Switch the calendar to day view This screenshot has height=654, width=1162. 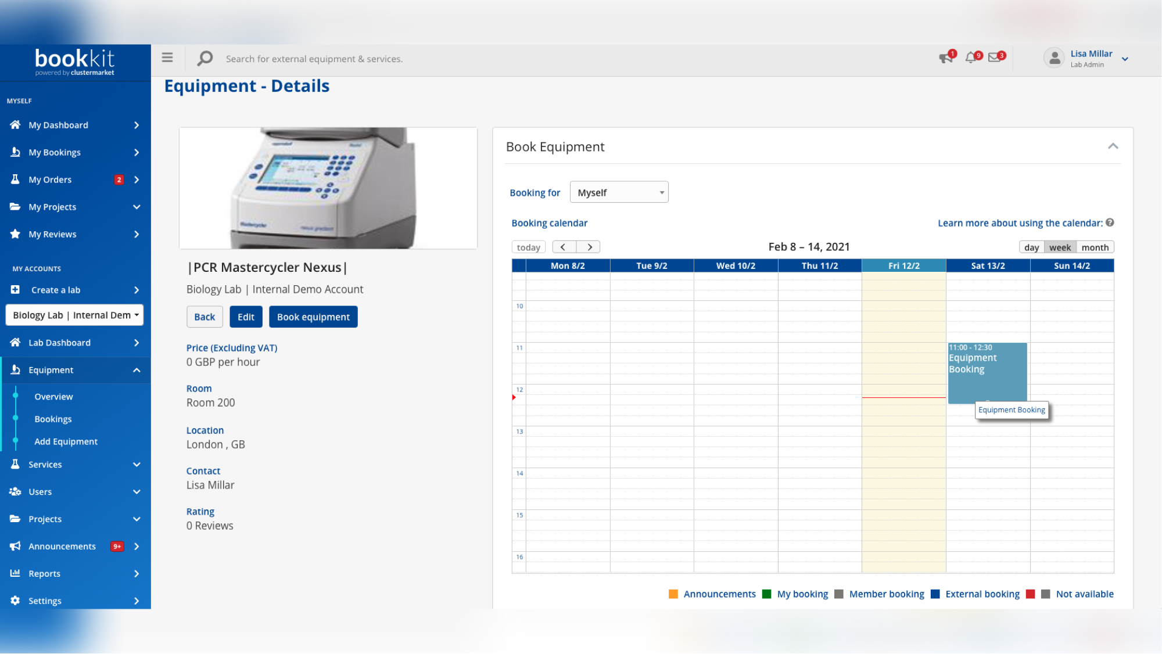[1032, 247]
